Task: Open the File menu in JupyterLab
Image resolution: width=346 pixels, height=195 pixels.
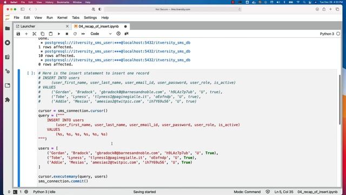Action: tap(17, 18)
